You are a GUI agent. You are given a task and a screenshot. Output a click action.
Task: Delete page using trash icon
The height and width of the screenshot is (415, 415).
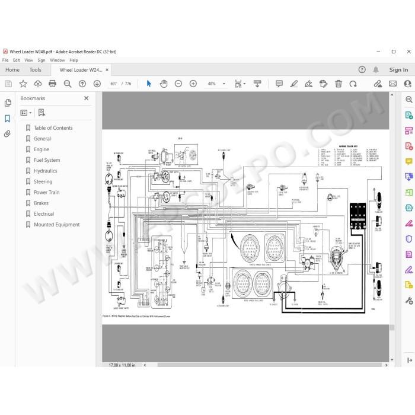339,84
